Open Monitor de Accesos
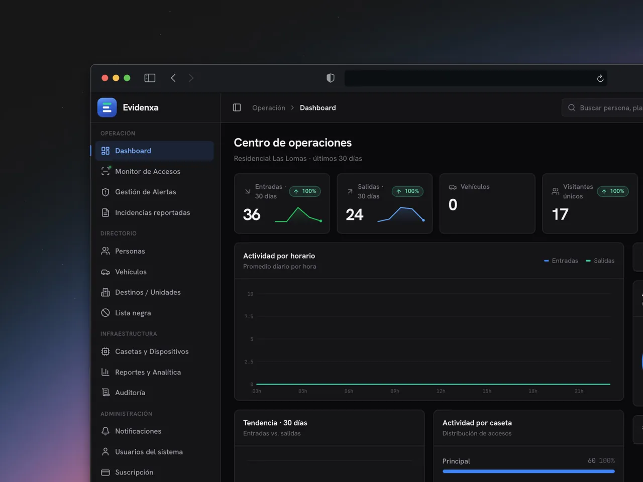The height and width of the screenshot is (482, 643). (154, 171)
